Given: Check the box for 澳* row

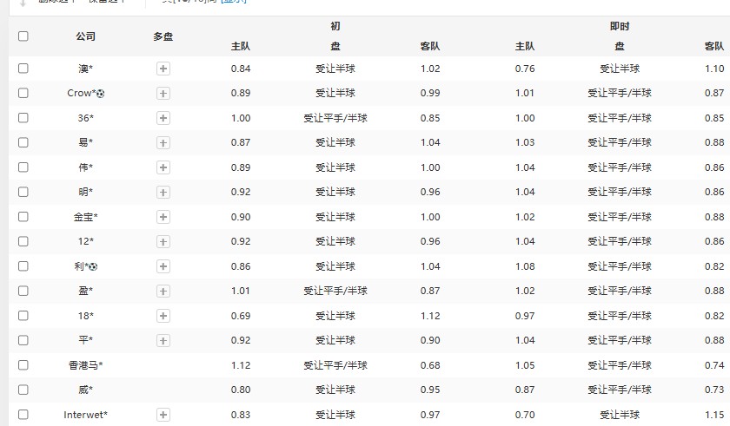Looking at the screenshot, I should pyautogui.click(x=23, y=69).
